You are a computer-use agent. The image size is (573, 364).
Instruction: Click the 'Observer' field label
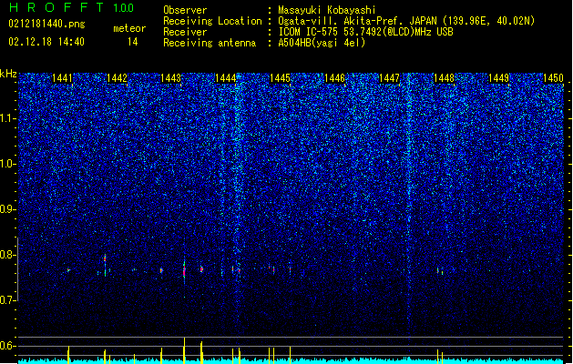coord(185,10)
